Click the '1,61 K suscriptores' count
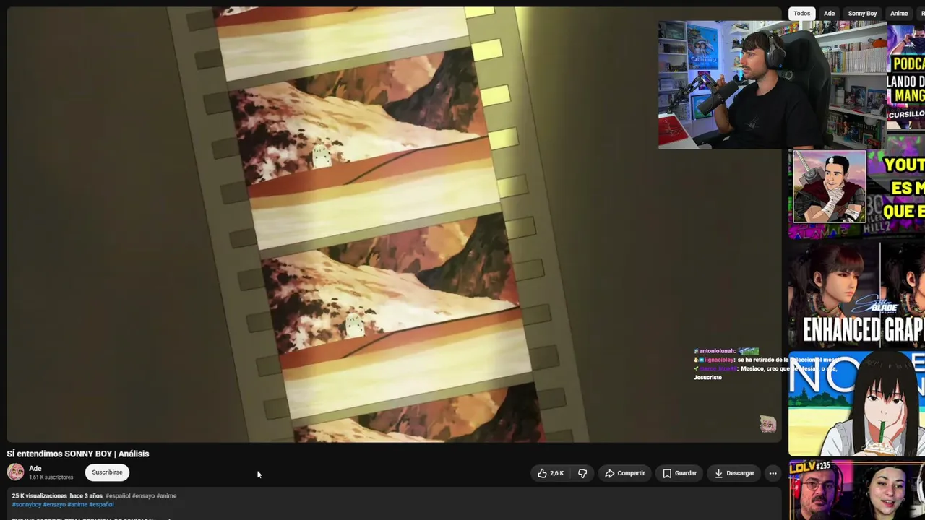Screen dimensions: 925x520 [x=51, y=477]
